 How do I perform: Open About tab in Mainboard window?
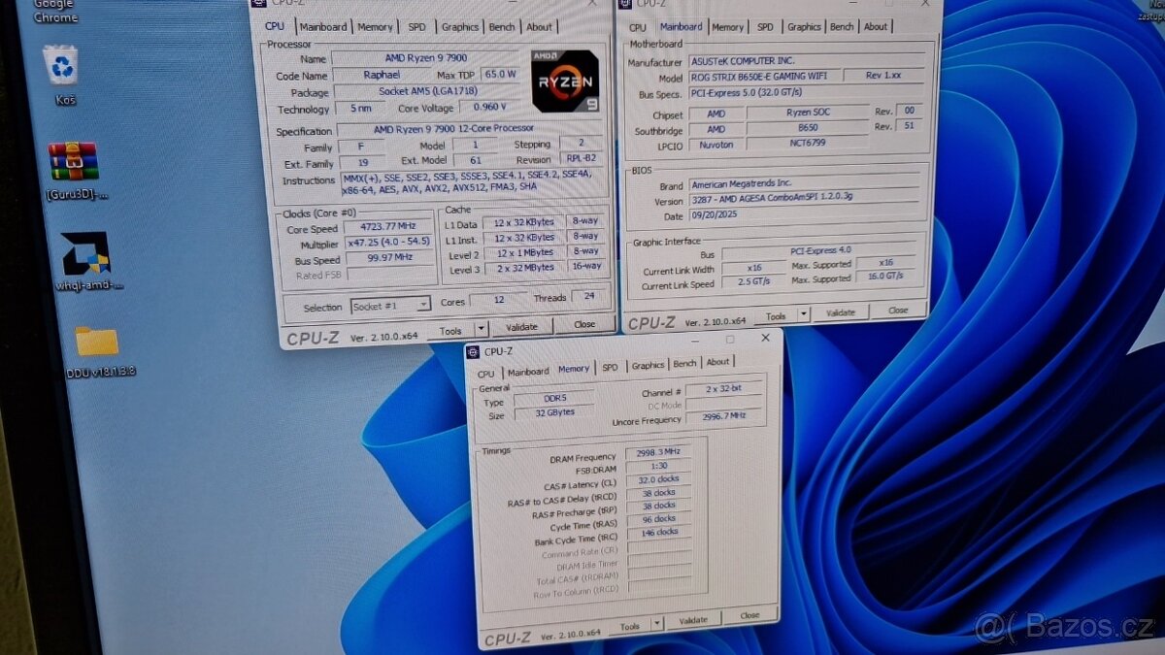pos(876,27)
